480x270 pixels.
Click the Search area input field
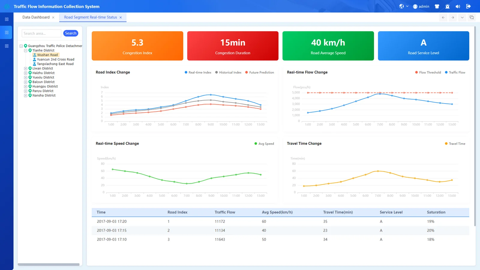pos(41,33)
